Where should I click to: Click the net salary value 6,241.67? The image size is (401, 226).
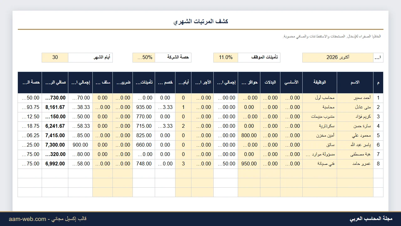[55, 126]
